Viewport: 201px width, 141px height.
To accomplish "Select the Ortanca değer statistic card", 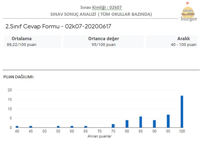I will [x=104, y=42].
